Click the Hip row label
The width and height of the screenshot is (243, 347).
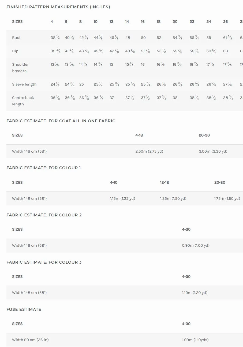coord(15,51)
